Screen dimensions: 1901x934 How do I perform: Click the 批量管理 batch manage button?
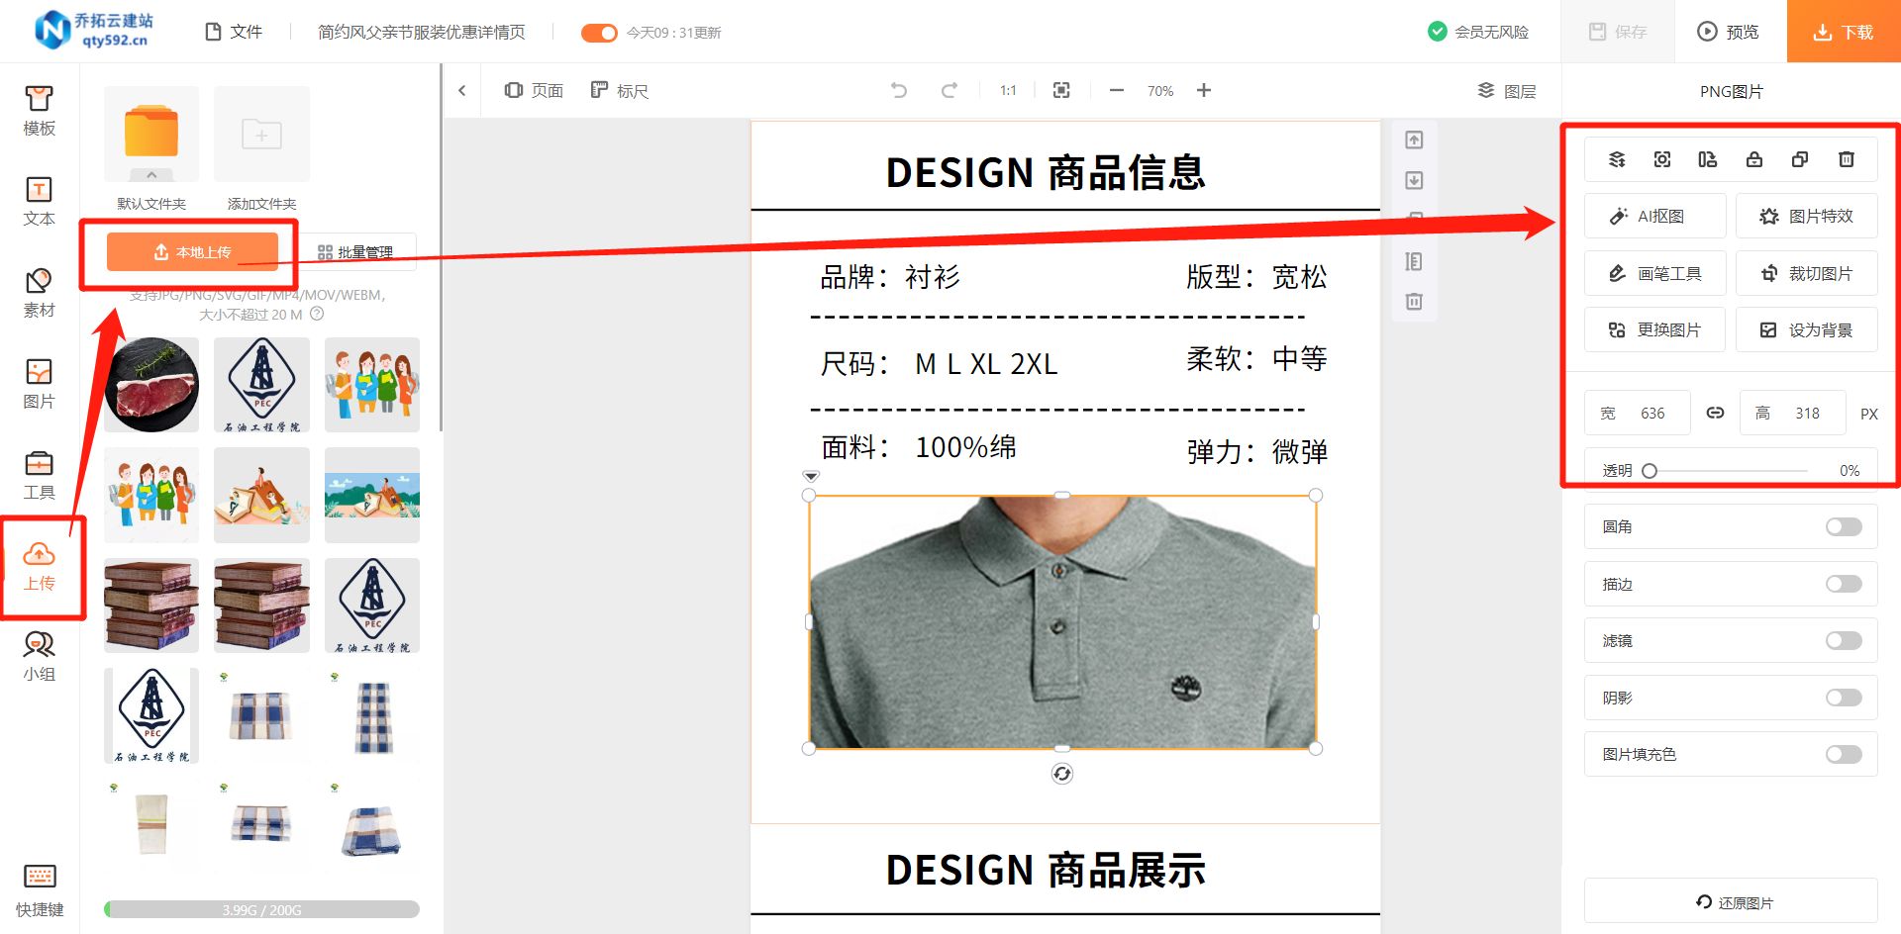(x=355, y=252)
